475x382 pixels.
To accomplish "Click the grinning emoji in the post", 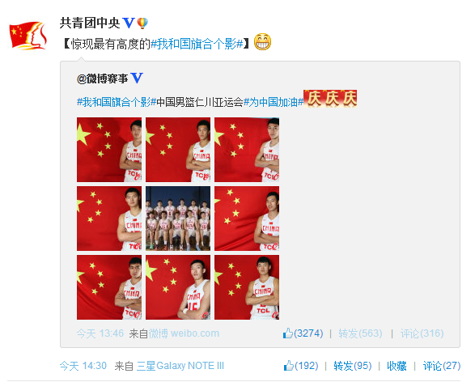I will pos(262,42).
